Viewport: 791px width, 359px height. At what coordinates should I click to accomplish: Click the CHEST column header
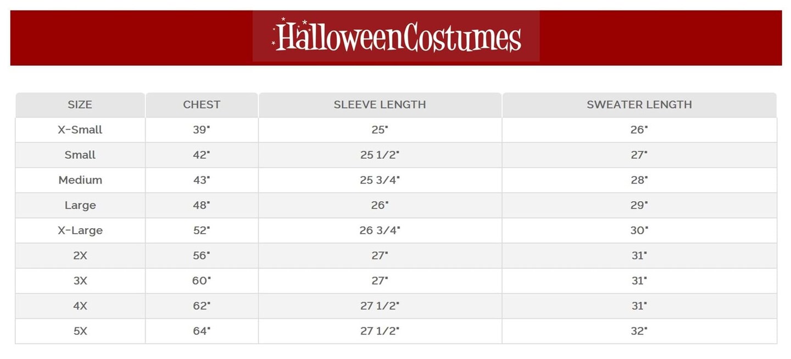coord(202,104)
